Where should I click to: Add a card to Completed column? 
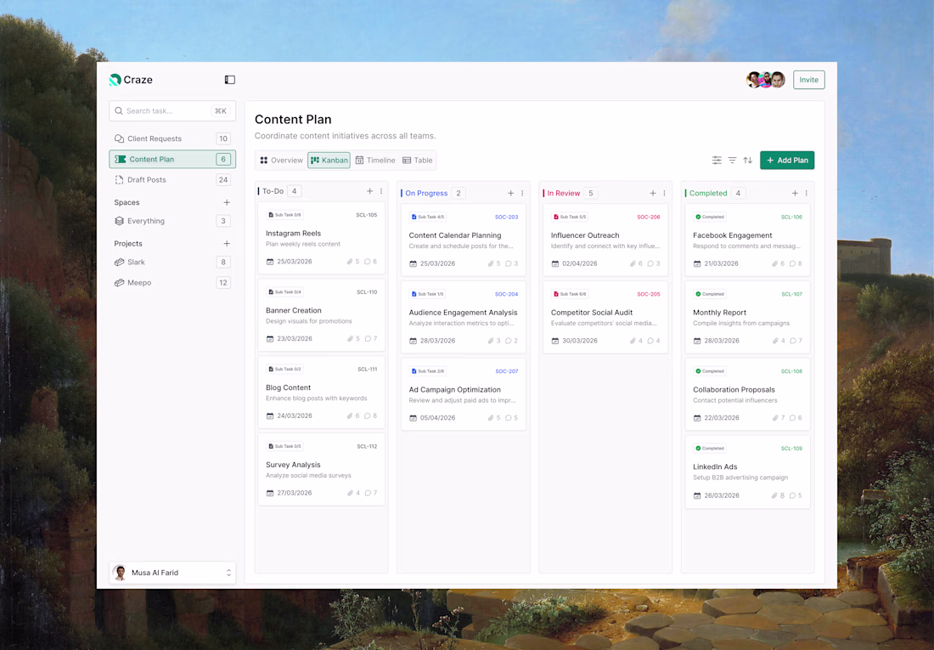point(795,193)
